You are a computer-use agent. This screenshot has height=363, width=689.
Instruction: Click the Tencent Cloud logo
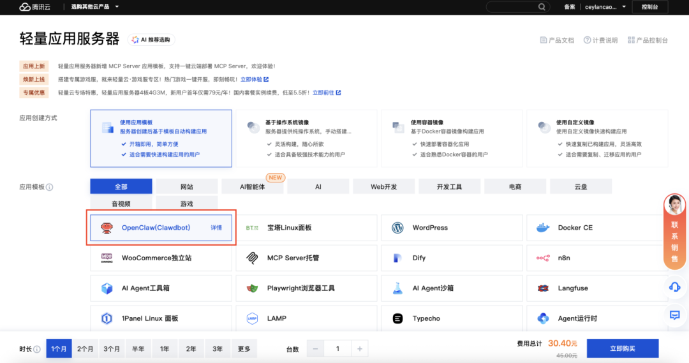(x=34, y=6)
